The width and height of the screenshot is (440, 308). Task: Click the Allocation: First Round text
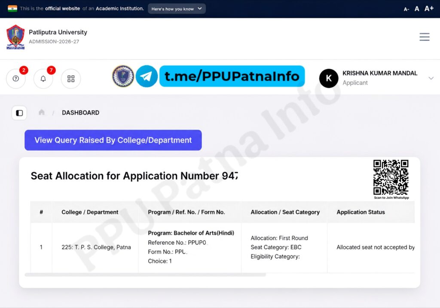[x=279, y=238]
